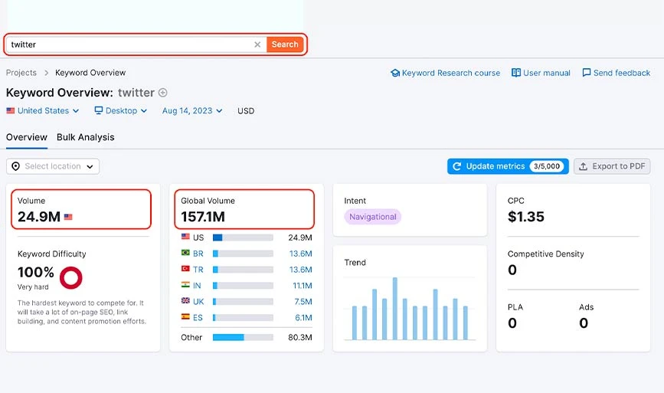Image resolution: width=664 pixels, height=393 pixels.
Task: Click the 24.9M Volume value
Action: click(39, 217)
